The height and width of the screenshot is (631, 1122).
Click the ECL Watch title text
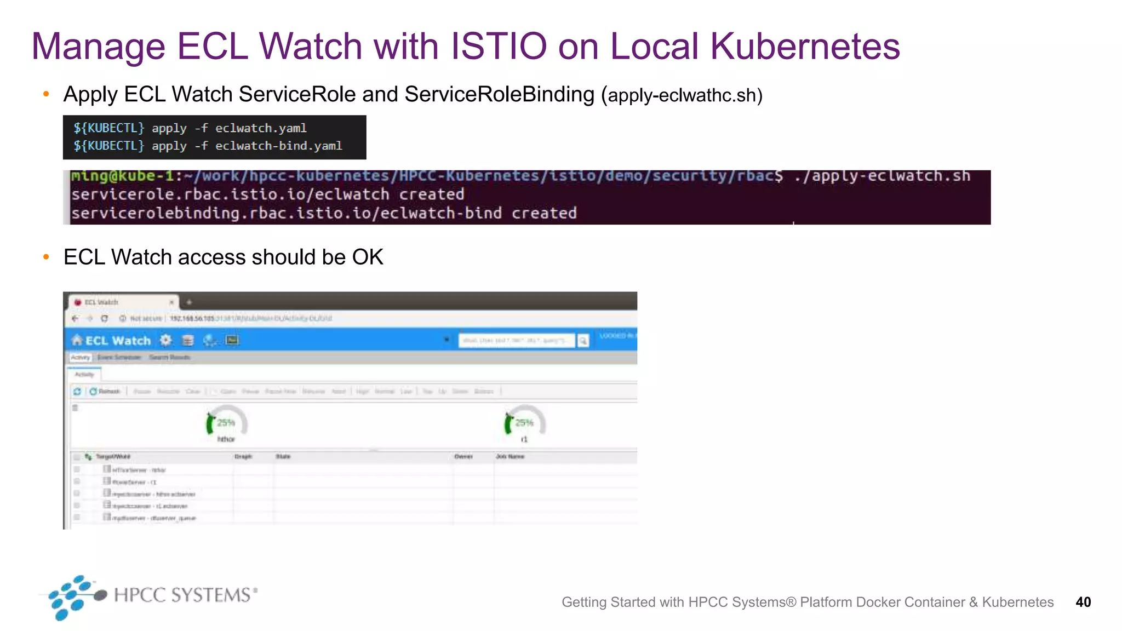(x=118, y=341)
